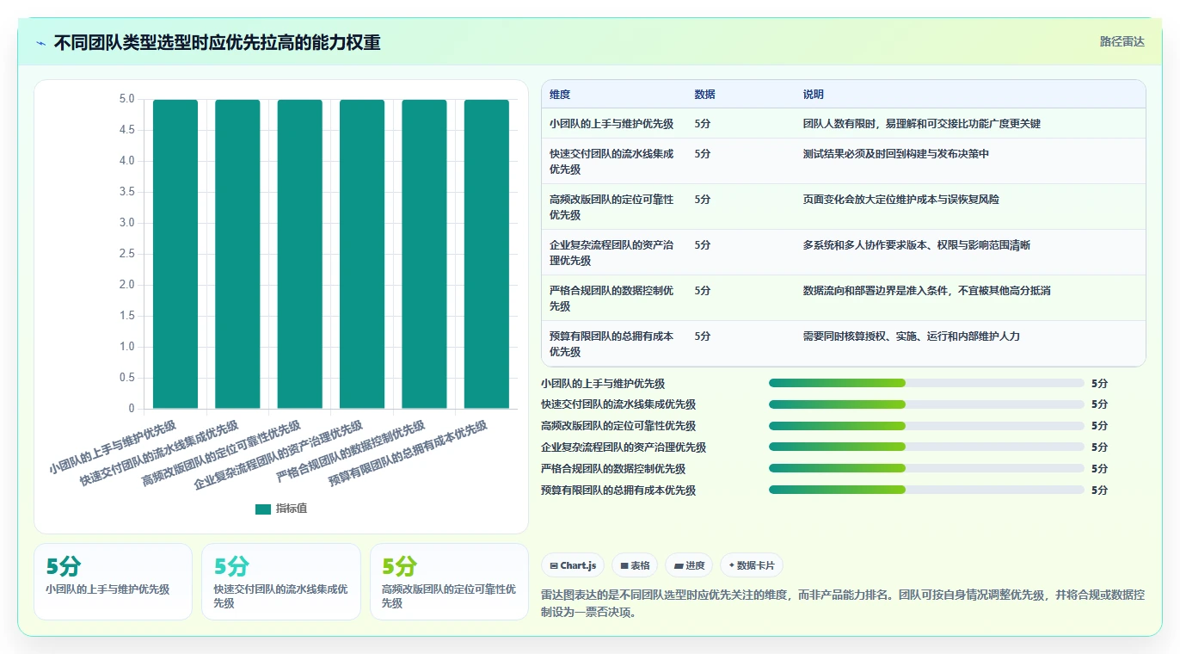The height and width of the screenshot is (654, 1180).
Task: Click progress bar for 高频改版团队的定位可靠性优先级
Action: [926, 426]
